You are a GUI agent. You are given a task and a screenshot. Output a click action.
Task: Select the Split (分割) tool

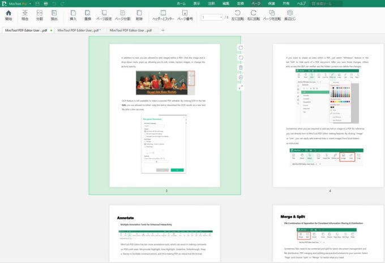pyautogui.click(x=40, y=15)
